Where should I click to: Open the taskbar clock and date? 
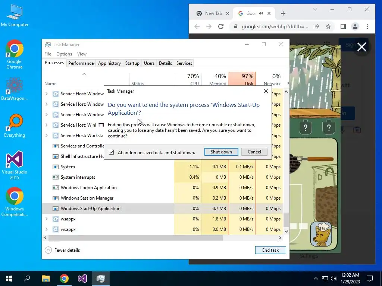(x=350, y=279)
